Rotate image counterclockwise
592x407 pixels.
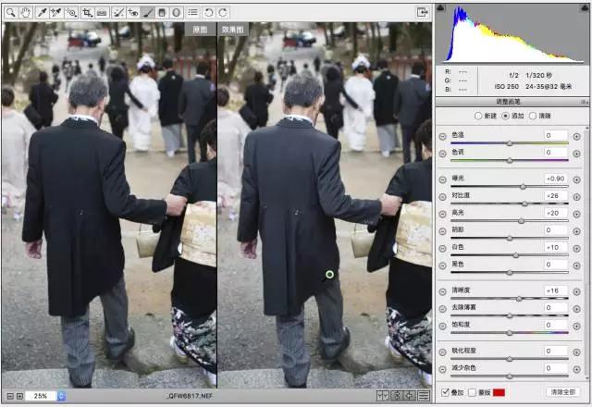tap(208, 13)
